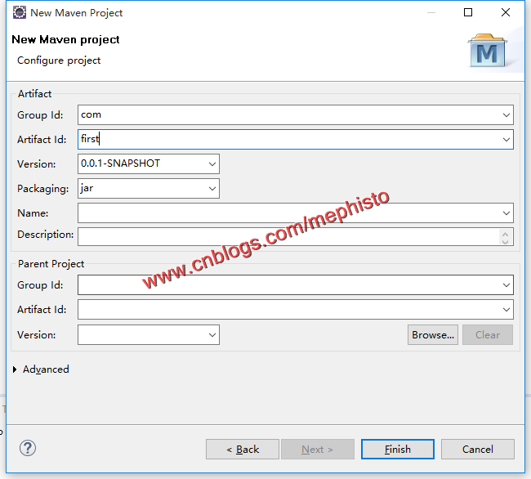
Task: Click the help question mark icon
Action: 28,448
